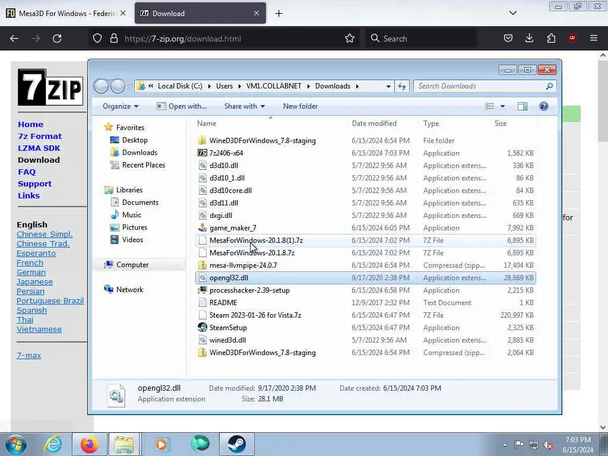Select Network in navigation pane
This screenshot has width=608, height=456.
129,290
